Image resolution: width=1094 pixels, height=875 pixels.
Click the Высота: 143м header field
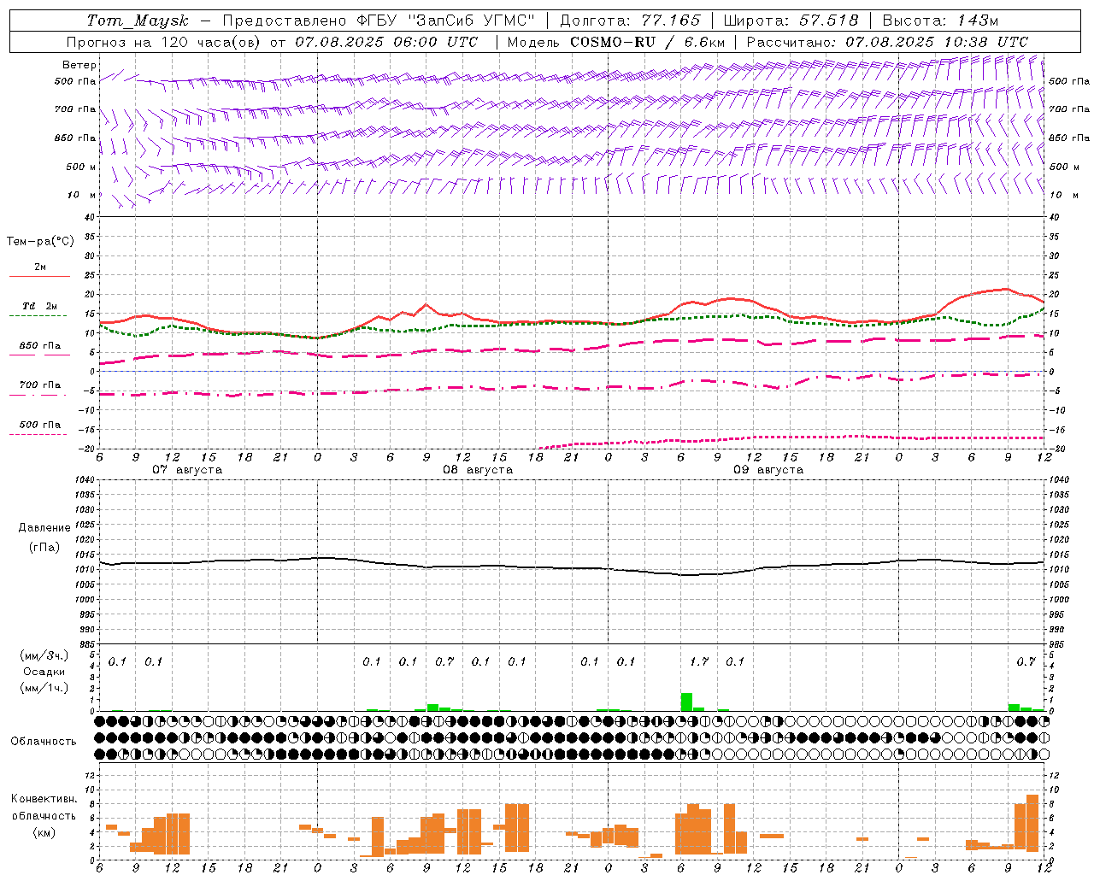pyautogui.click(x=940, y=21)
